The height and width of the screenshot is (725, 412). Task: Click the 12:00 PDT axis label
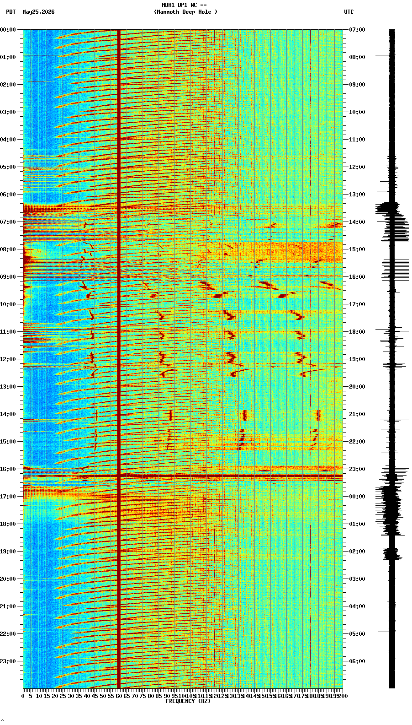8,359
